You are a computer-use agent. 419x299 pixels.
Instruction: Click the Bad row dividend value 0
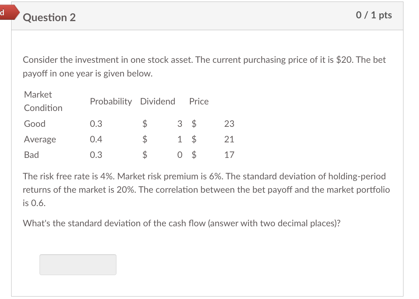click(180, 155)
